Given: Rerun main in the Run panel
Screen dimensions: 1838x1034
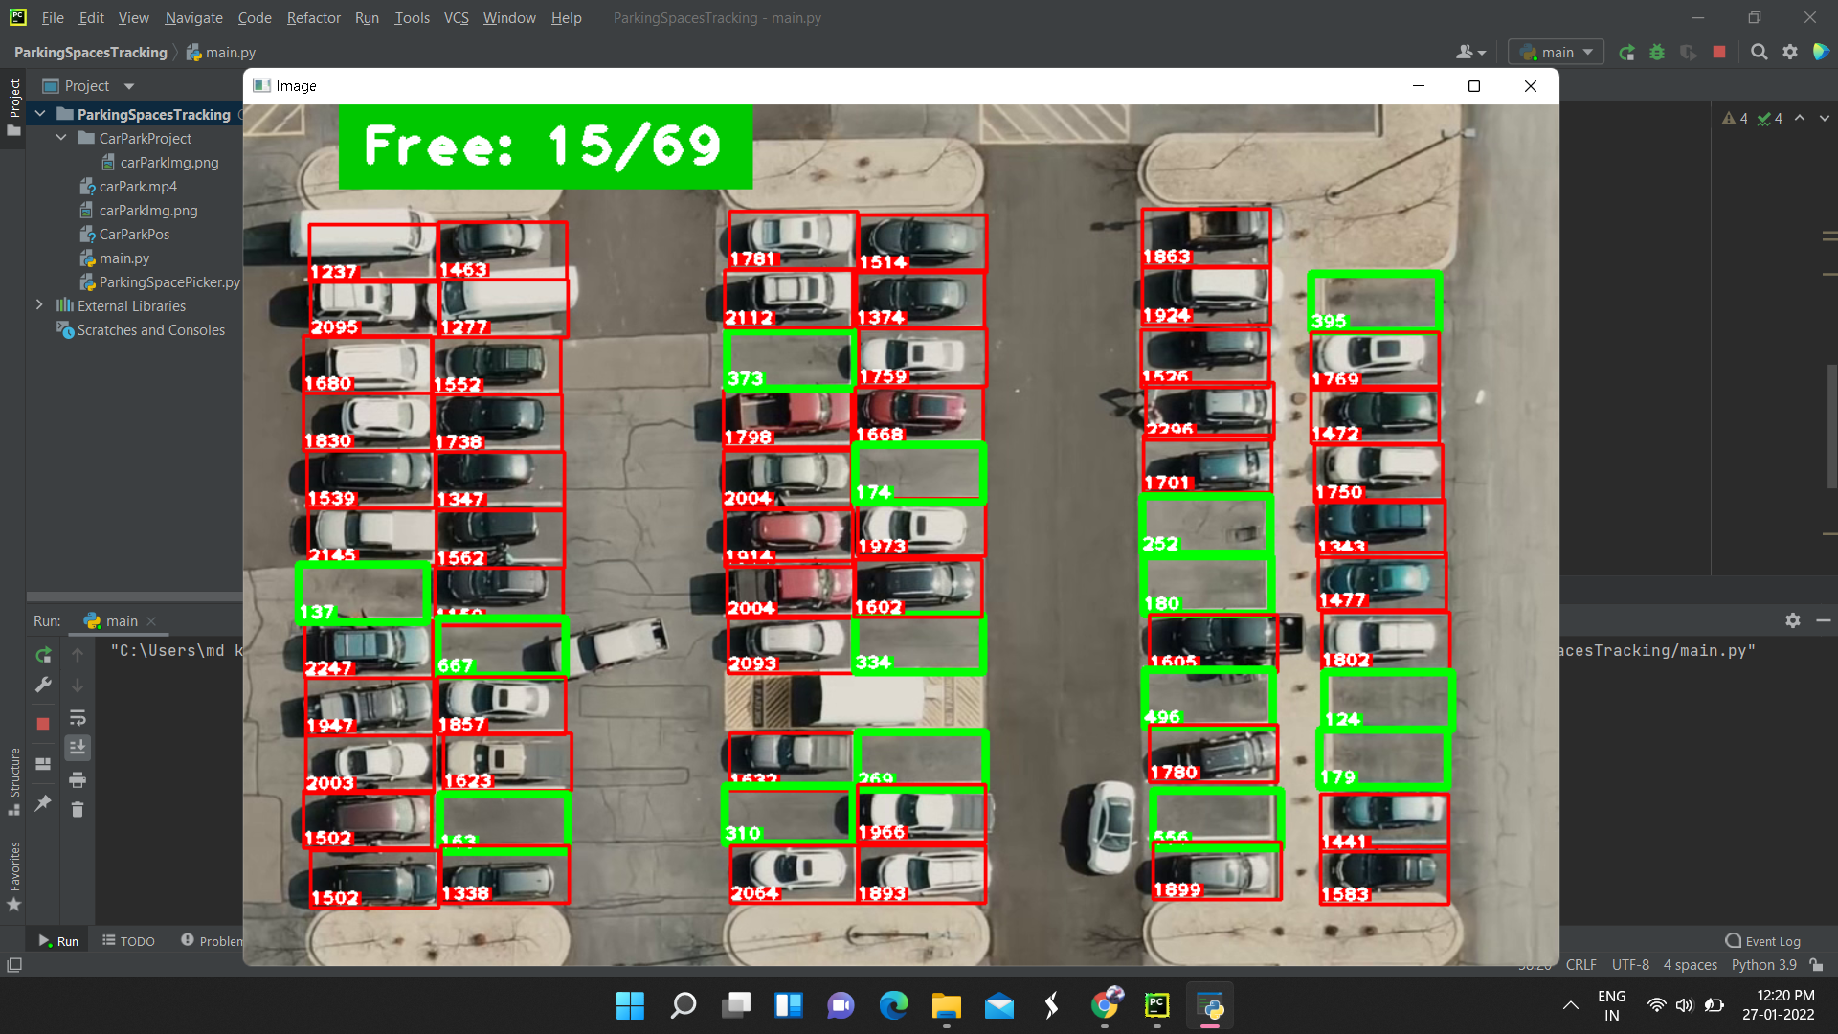Looking at the screenshot, I should [x=43, y=655].
